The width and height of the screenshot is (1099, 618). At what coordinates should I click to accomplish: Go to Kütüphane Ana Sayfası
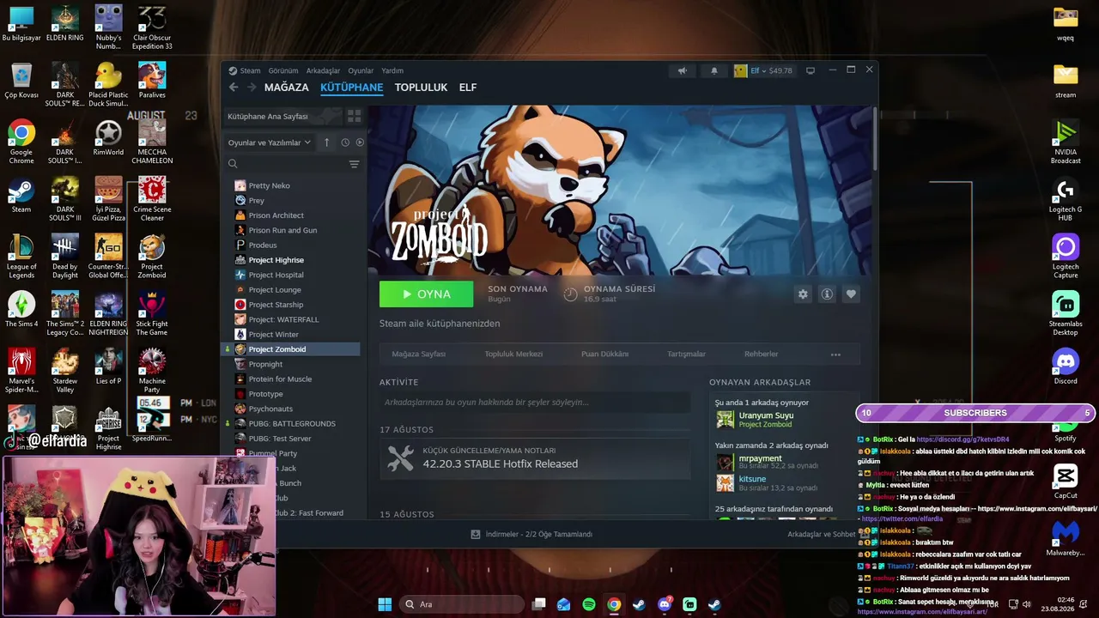coord(282,116)
